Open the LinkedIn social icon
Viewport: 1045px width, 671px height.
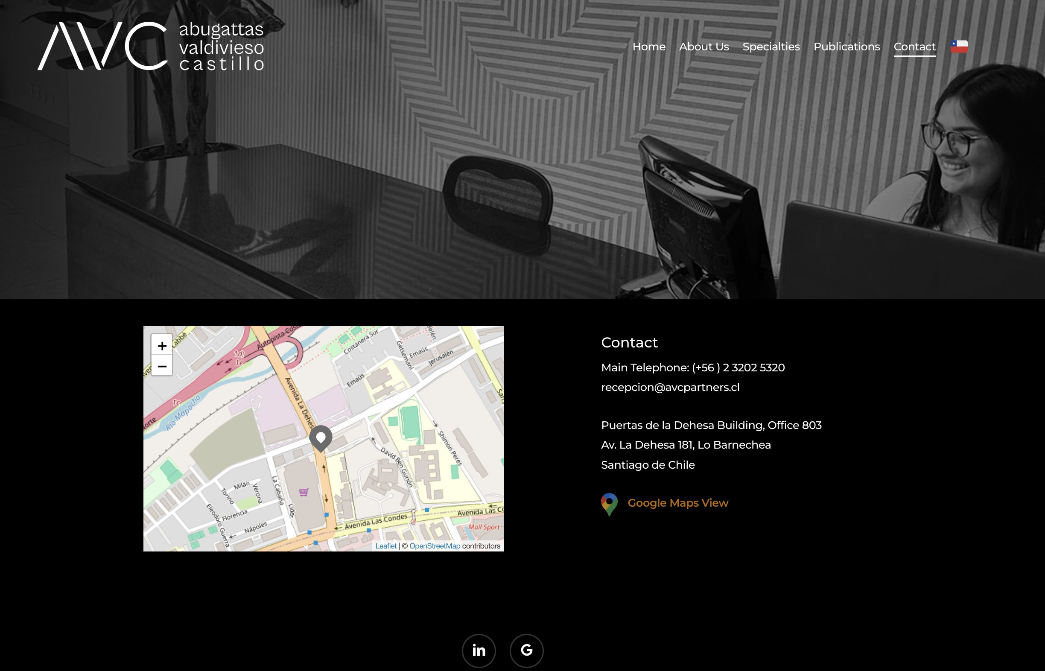[x=479, y=651]
